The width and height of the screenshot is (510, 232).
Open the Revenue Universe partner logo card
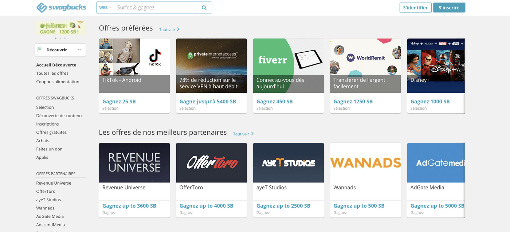click(134, 162)
